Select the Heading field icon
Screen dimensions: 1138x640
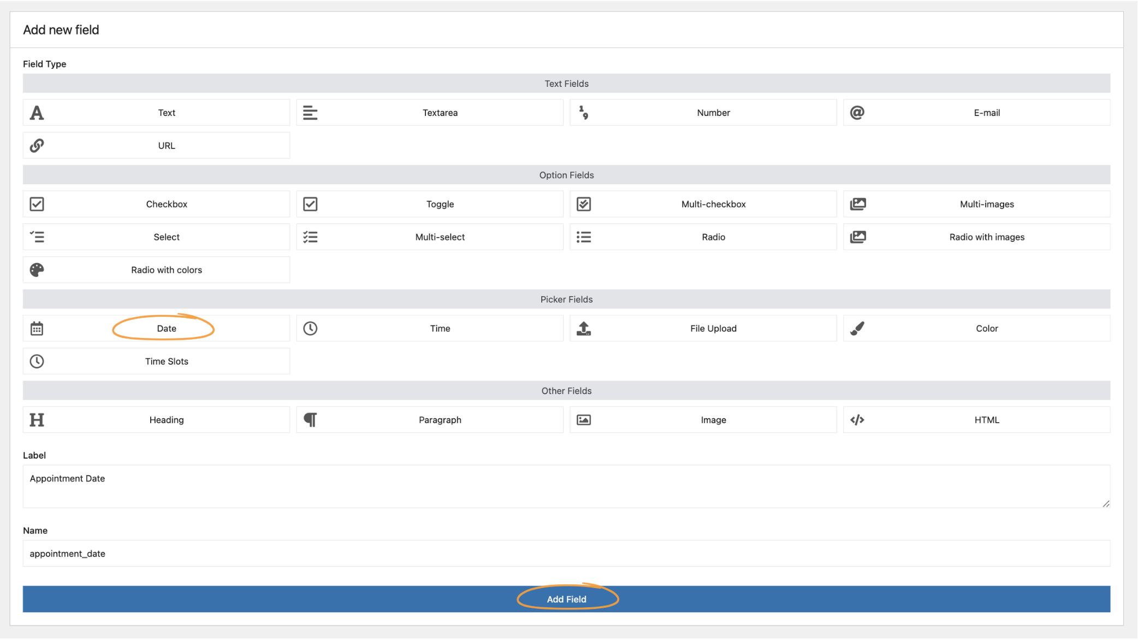37,419
